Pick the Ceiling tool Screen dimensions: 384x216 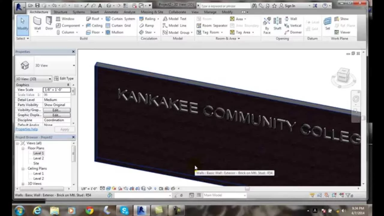click(94, 25)
